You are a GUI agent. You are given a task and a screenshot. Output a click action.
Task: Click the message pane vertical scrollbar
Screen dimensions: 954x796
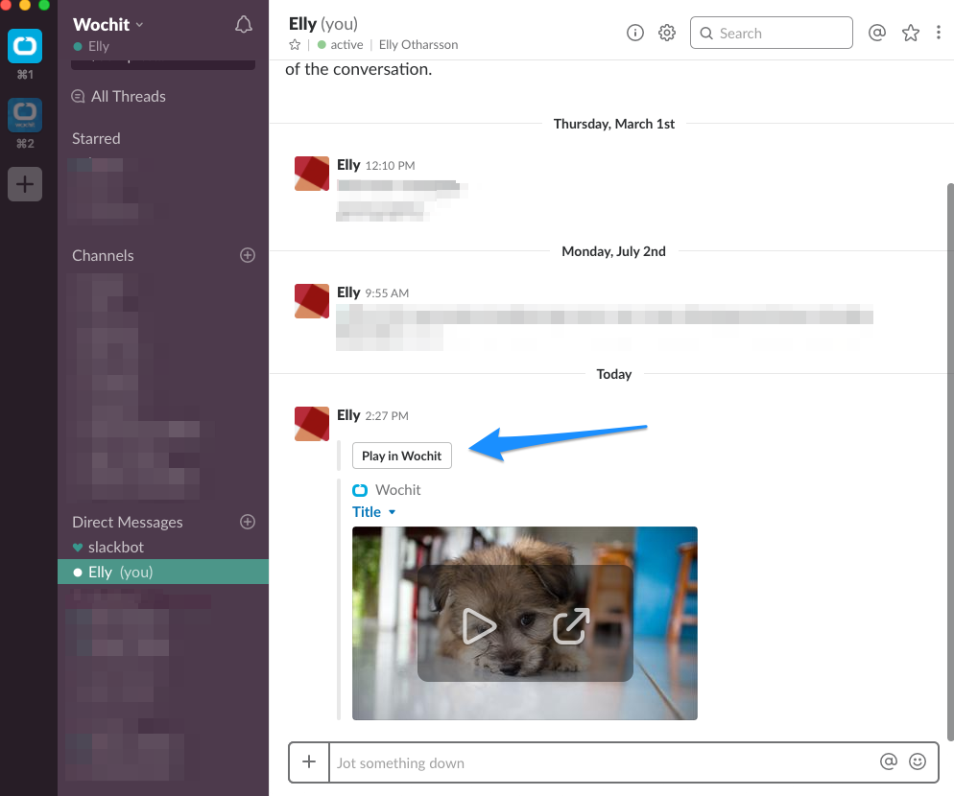(950, 462)
